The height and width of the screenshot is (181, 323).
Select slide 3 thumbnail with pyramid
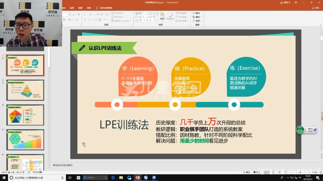(25, 90)
